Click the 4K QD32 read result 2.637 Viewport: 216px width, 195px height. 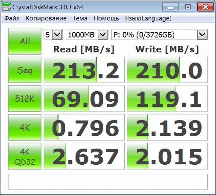tap(84, 156)
